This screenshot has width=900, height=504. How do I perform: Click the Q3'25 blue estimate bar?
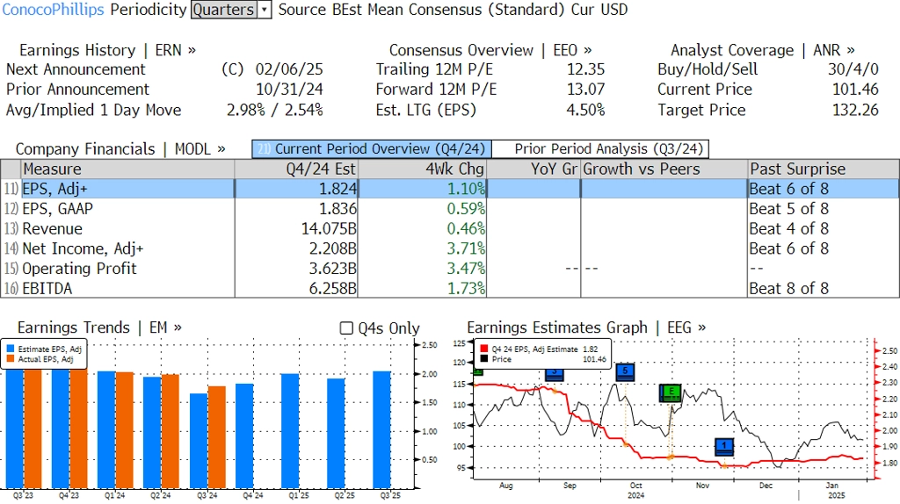381,429
